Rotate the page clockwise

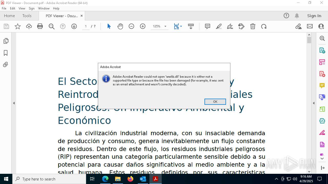tap(264, 26)
